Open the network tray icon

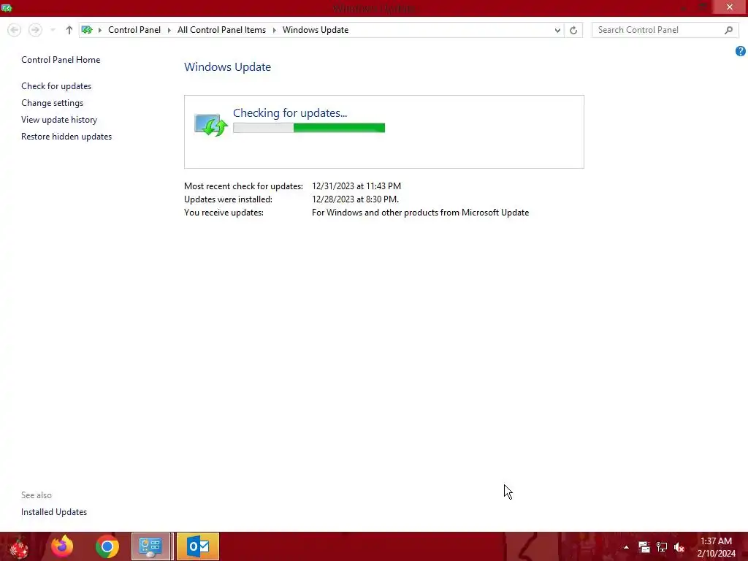[662, 547]
